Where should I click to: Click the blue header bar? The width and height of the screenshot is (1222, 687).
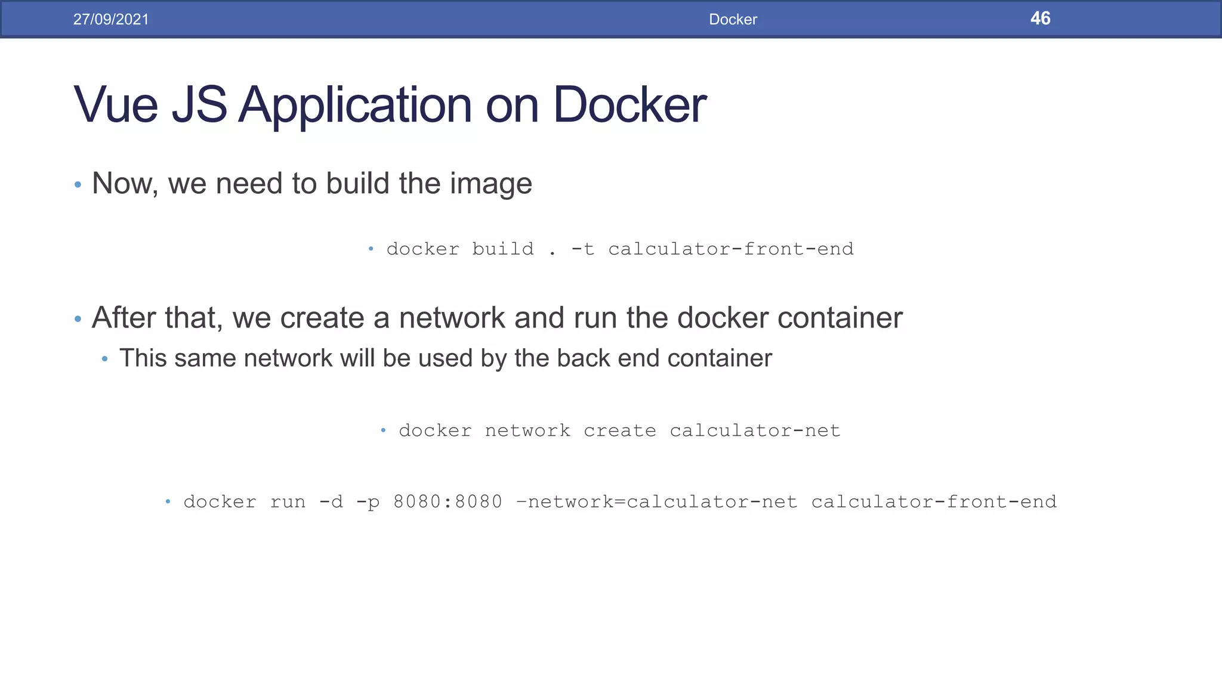[x=418, y=19]
